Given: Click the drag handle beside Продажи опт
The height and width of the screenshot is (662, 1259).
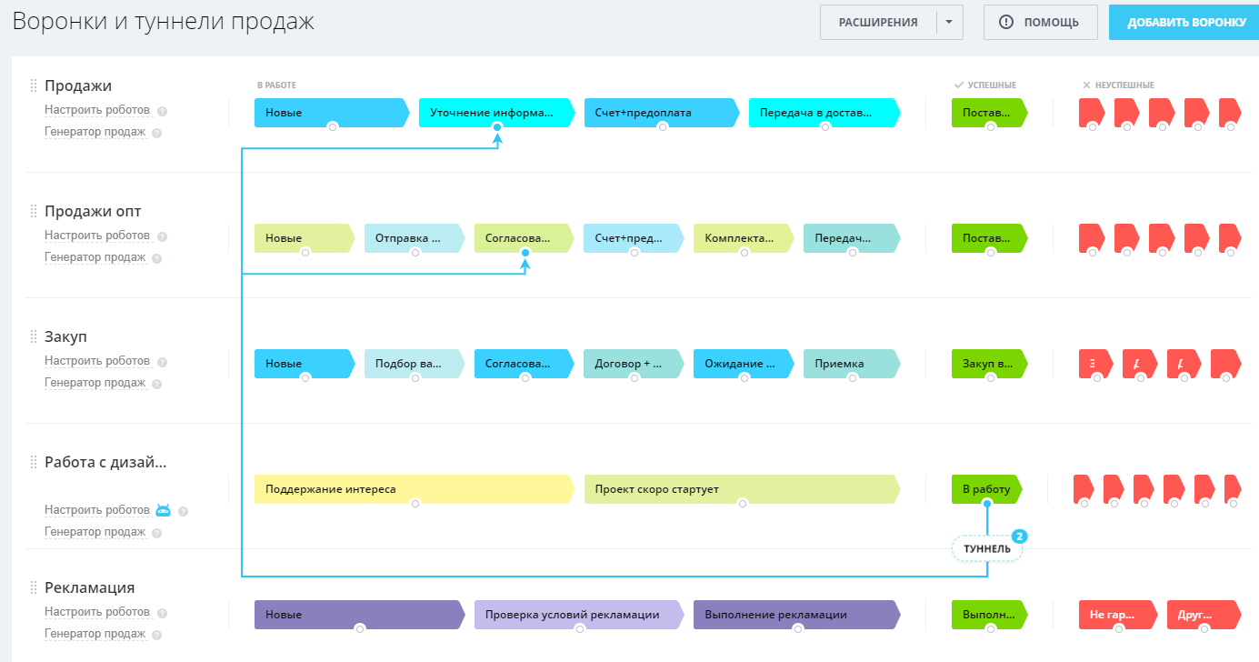Looking at the screenshot, I should pyautogui.click(x=34, y=211).
